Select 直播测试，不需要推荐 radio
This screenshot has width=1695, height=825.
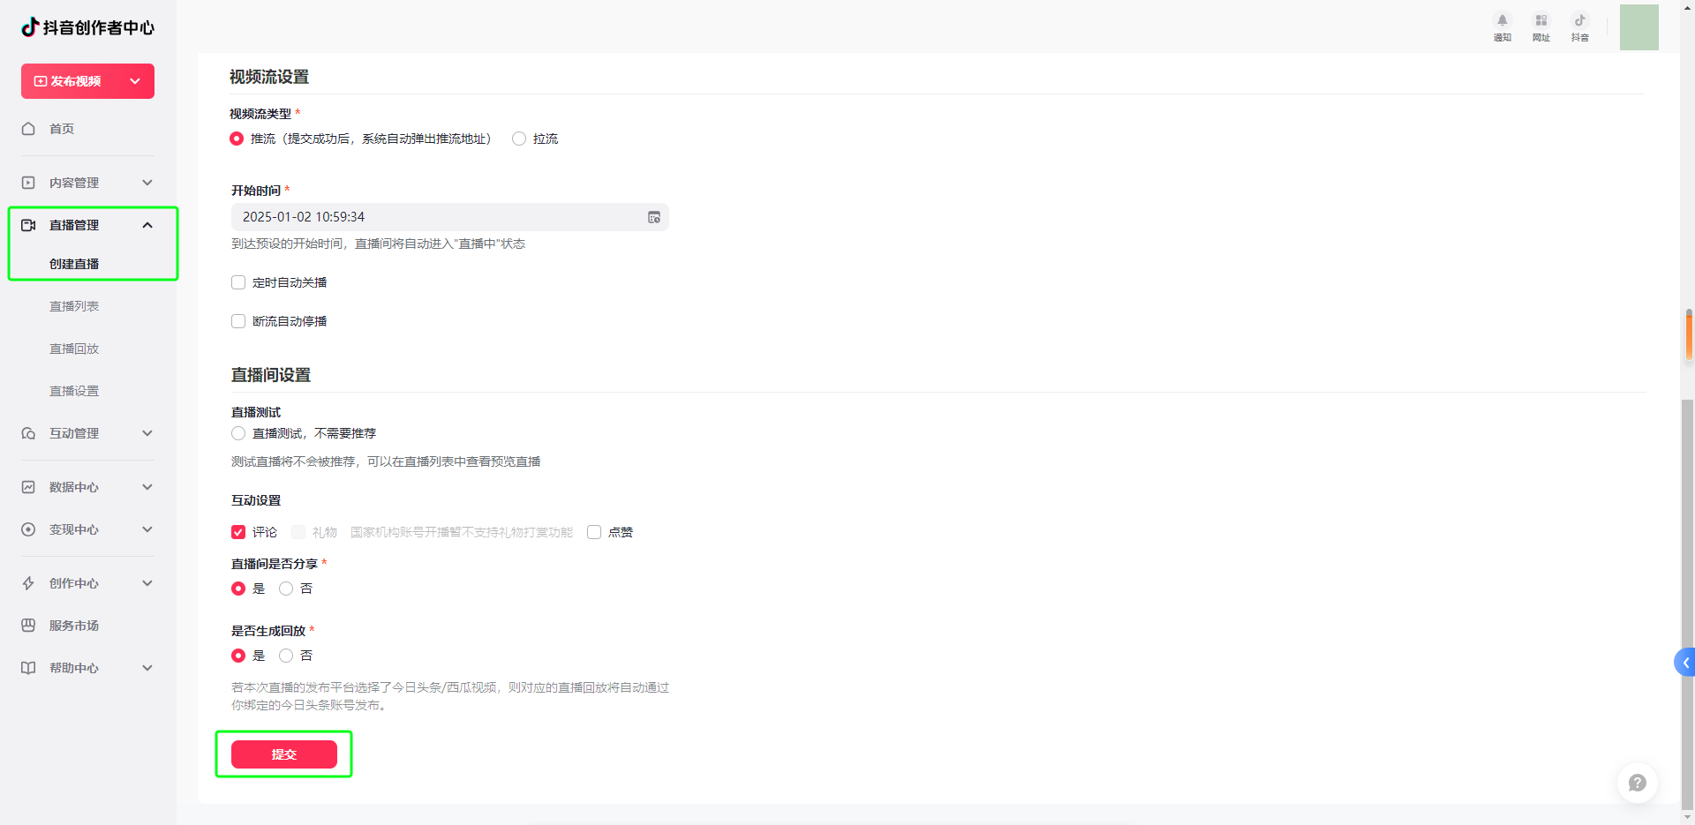[238, 433]
